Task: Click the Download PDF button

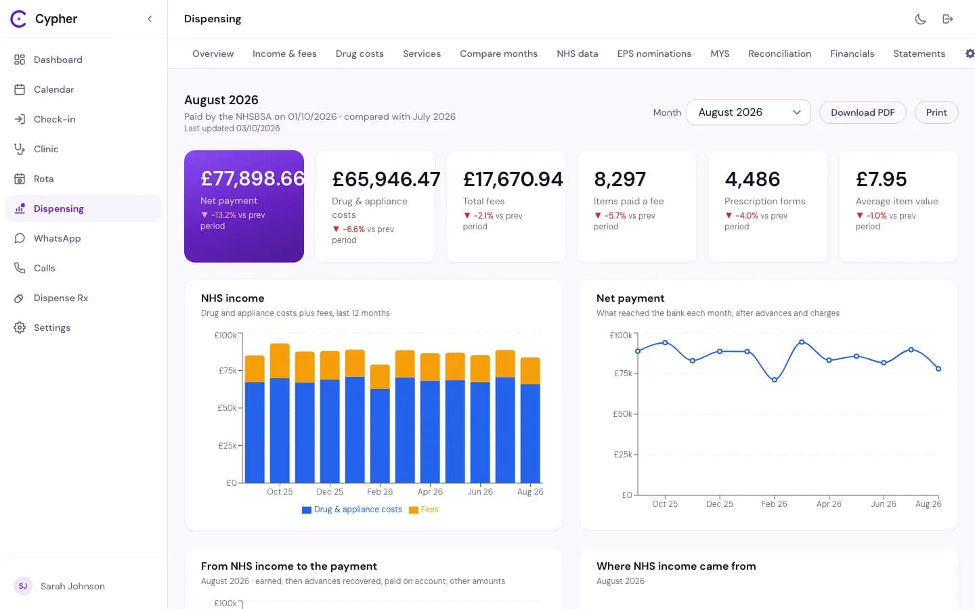Action: tap(863, 112)
